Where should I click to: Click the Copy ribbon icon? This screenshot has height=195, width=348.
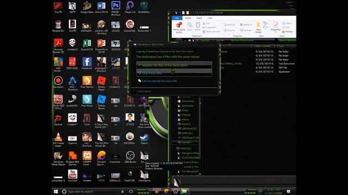(190, 27)
